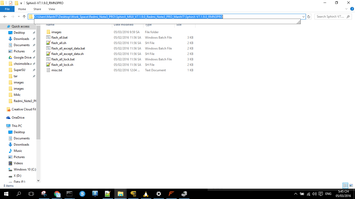Switch to Details view layout icon
355x199 pixels.
(x=345, y=186)
